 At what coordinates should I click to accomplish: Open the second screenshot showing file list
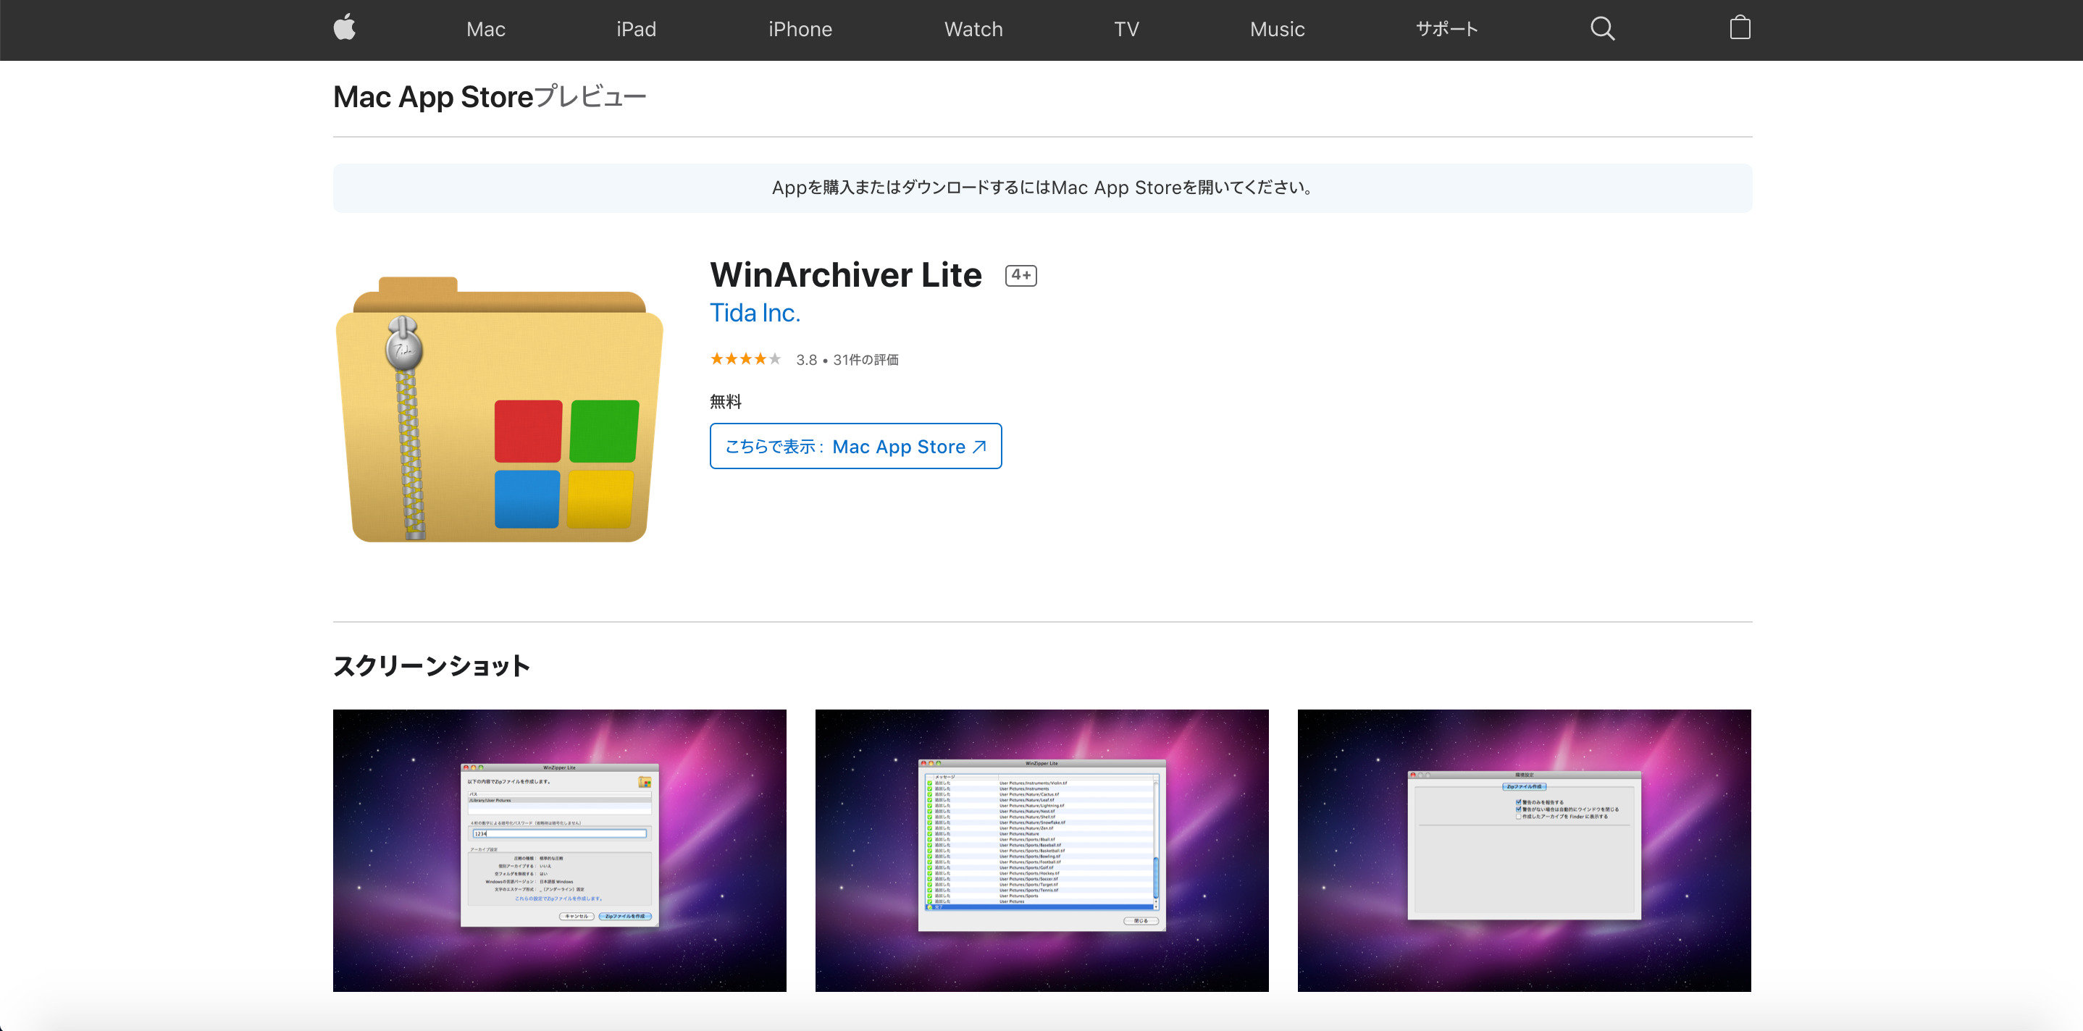click(1041, 851)
